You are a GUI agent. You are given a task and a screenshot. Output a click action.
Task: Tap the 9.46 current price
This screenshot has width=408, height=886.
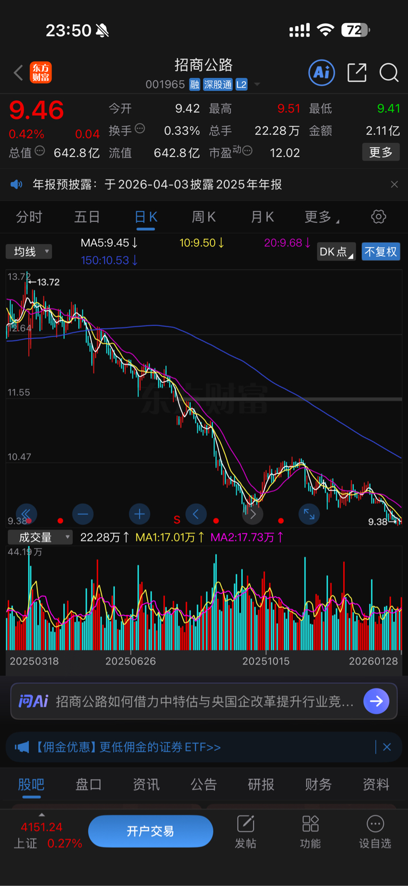(36, 110)
